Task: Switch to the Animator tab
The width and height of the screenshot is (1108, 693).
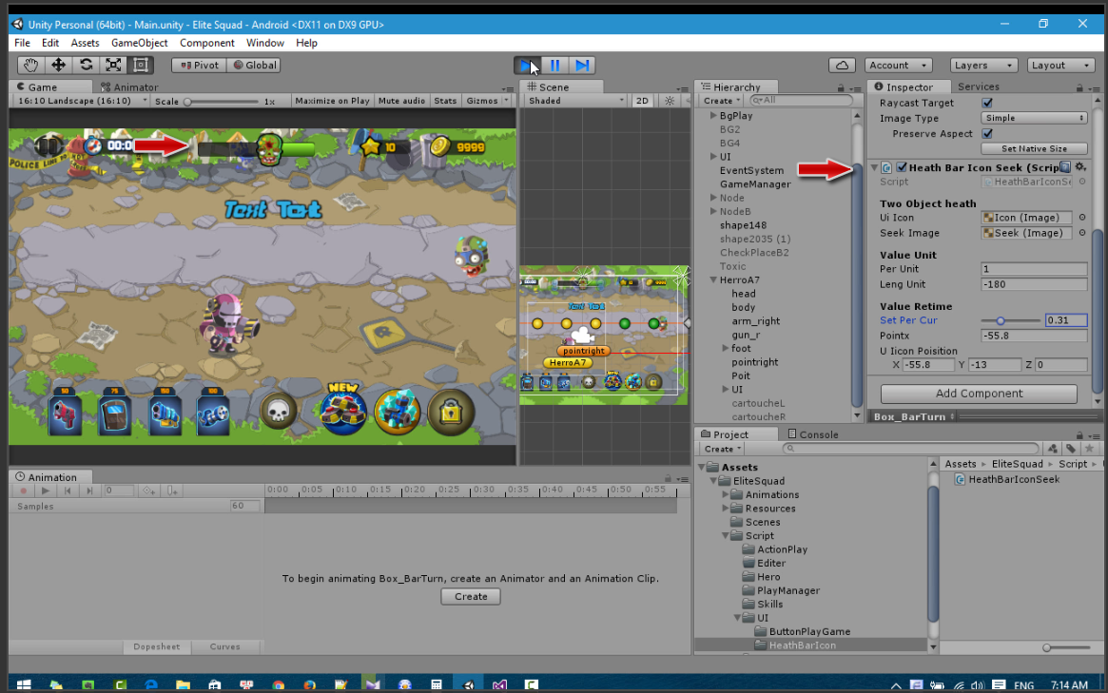Action: (x=129, y=87)
